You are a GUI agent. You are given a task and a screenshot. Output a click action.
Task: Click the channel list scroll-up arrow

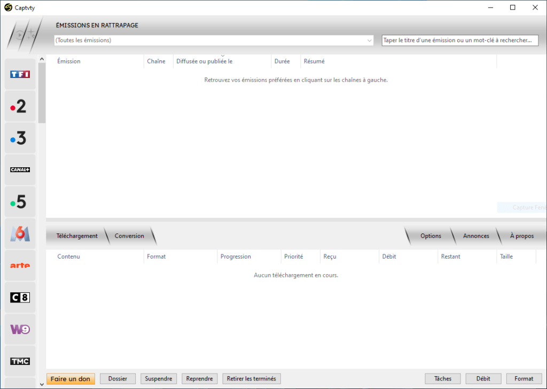(42, 59)
